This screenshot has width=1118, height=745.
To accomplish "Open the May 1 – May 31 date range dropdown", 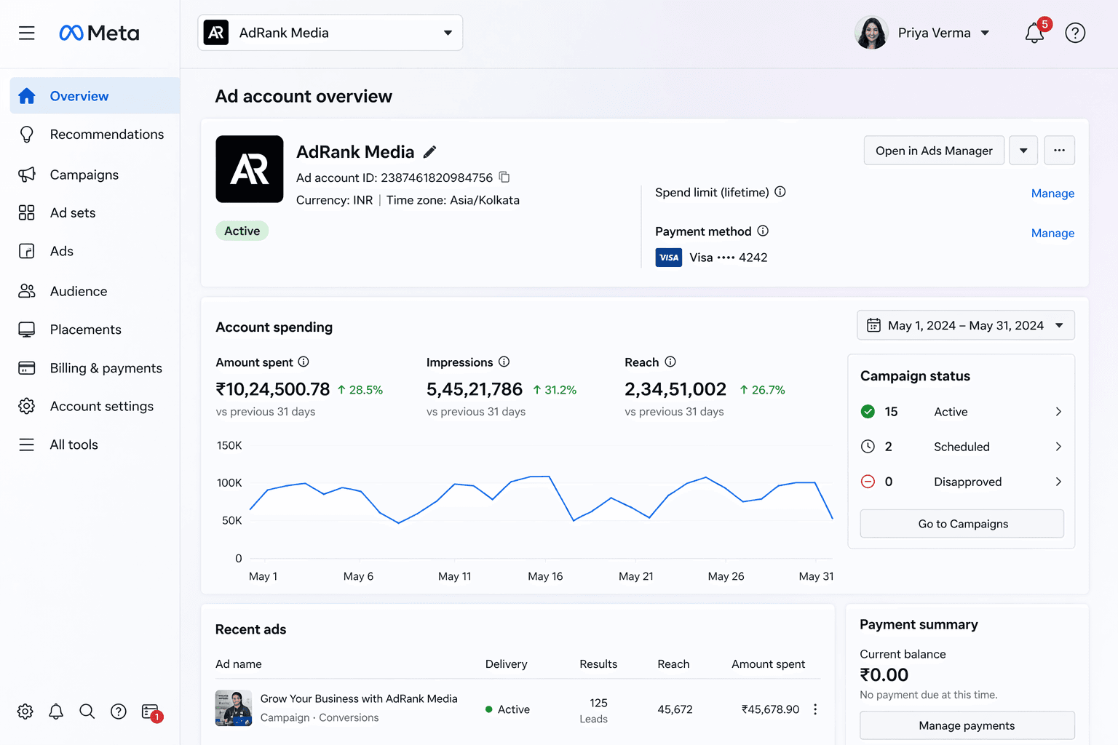I will 966,325.
